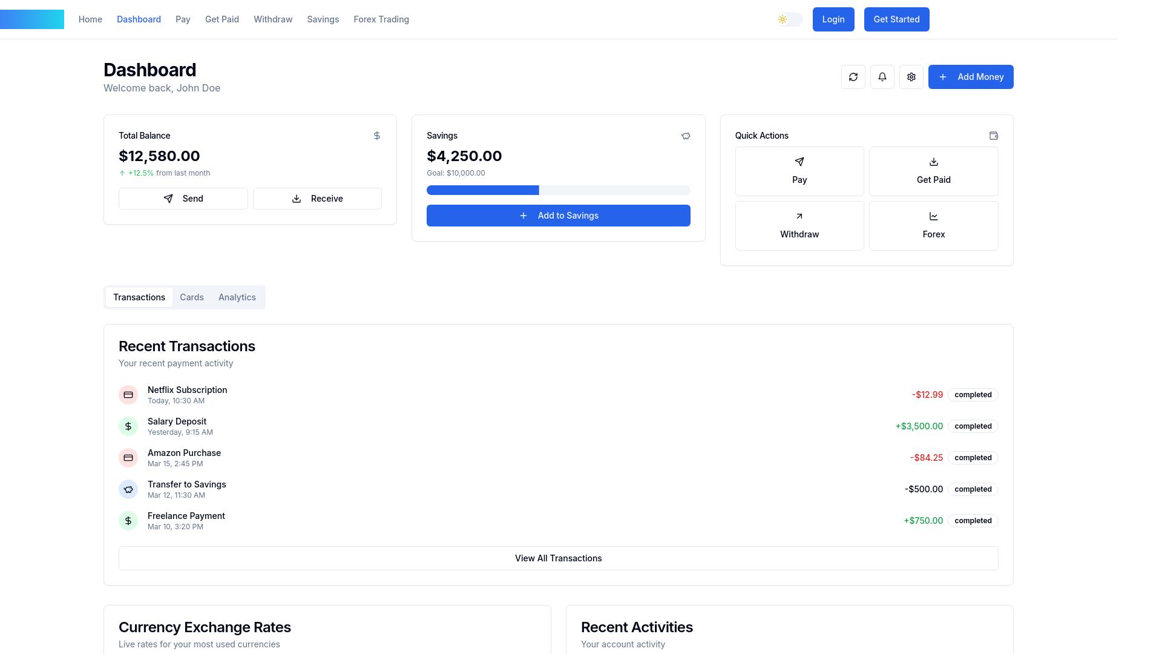Open Forex Trading navigation link
The image size is (1162, 654).
click(381, 19)
